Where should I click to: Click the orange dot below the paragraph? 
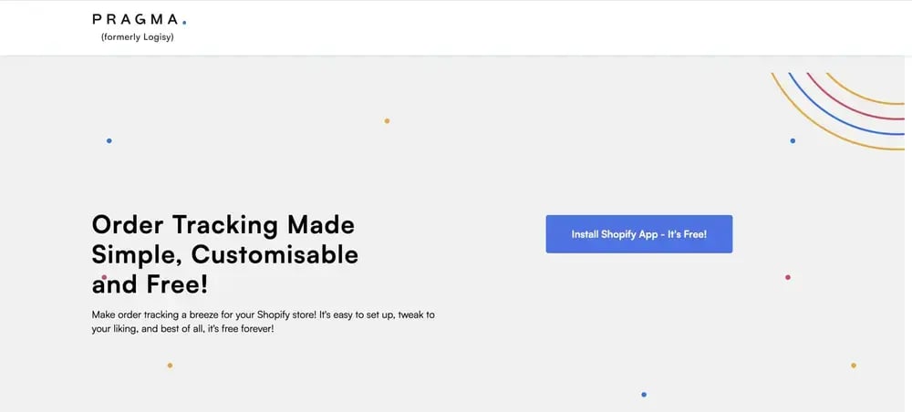point(170,366)
